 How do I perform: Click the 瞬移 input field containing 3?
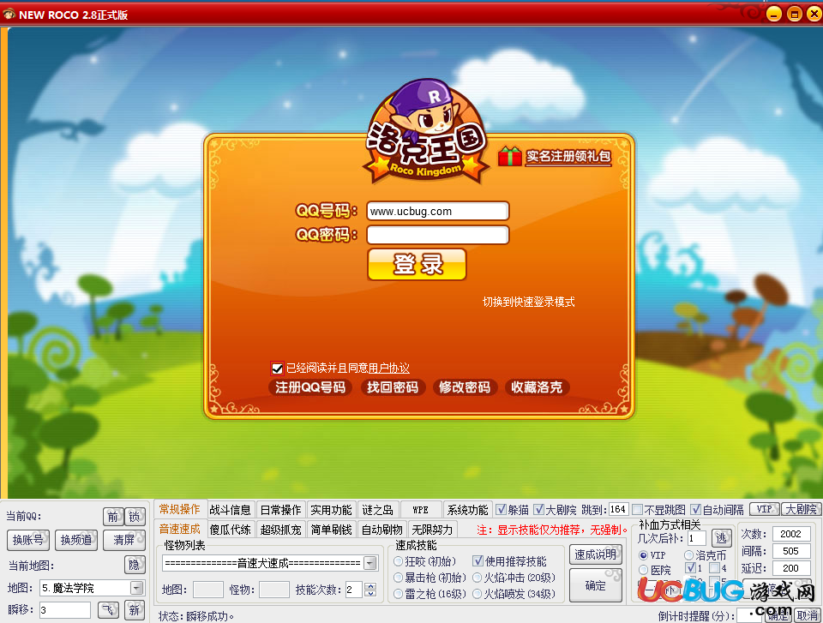(65, 610)
